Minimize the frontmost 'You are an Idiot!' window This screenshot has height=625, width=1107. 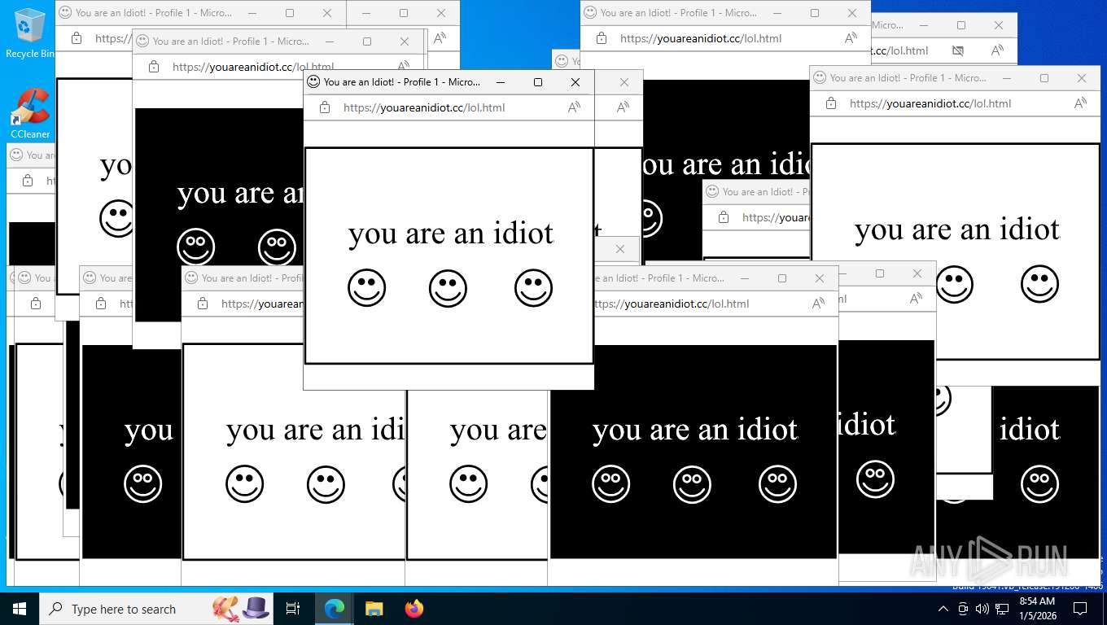[x=501, y=82]
